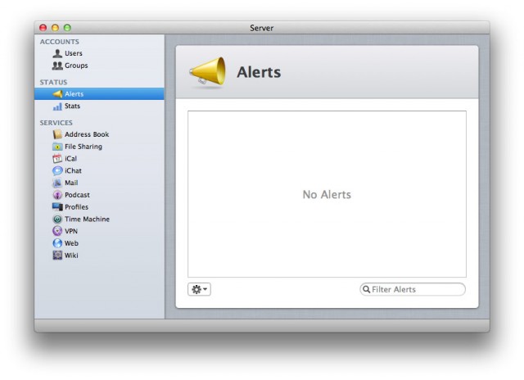Screen dimensions: 524x380
Task: Zoom the Server window with green button
Action: [67, 28]
